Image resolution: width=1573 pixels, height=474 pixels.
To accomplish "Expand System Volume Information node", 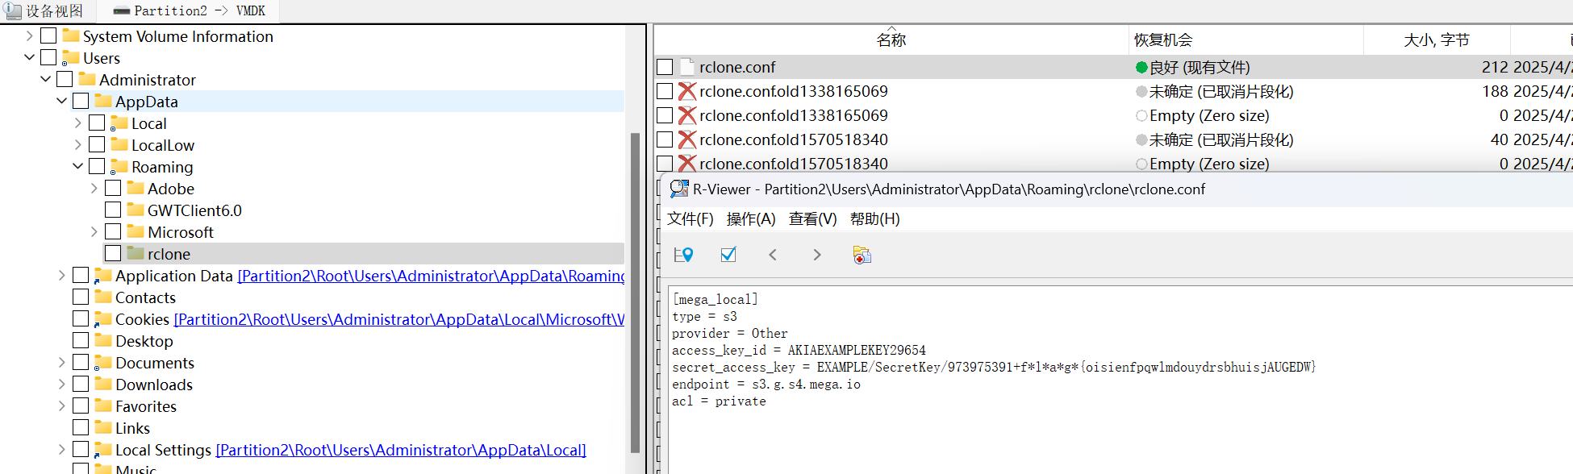I will 29,35.
